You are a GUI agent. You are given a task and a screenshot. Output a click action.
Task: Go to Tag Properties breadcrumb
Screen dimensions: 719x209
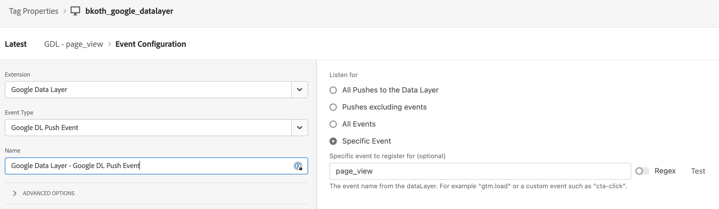(34, 11)
